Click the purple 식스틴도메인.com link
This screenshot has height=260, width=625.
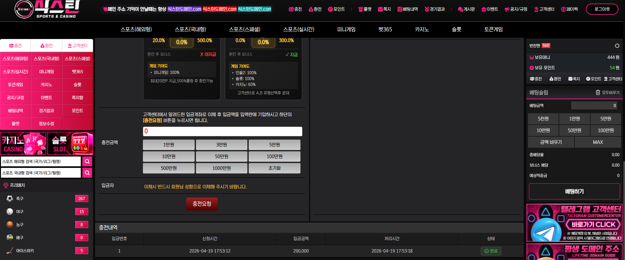coord(185,9)
